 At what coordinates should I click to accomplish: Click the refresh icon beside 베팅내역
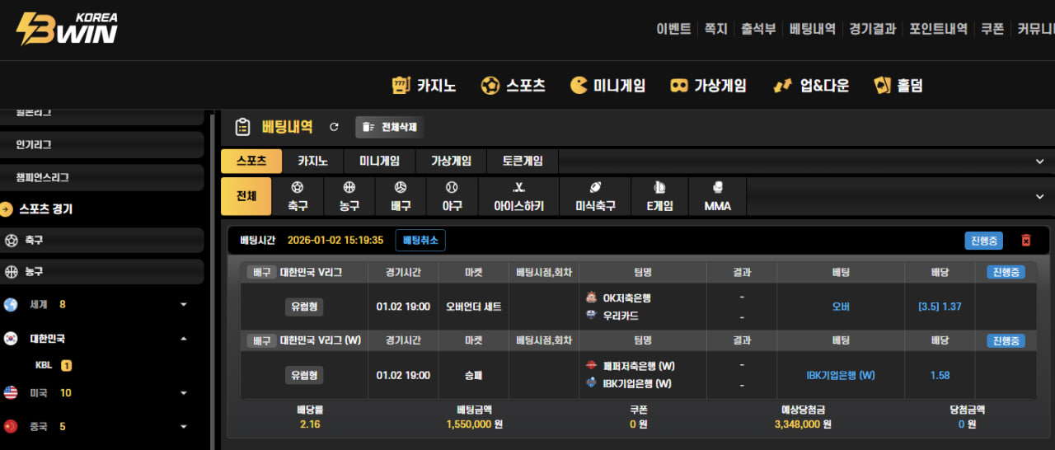pyautogui.click(x=334, y=127)
